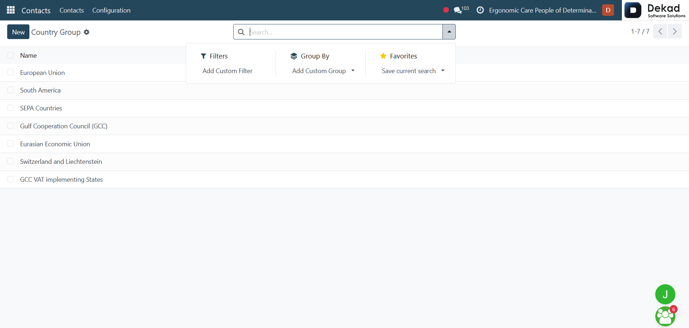Open the green J chat bubble

click(x=665, y=294)
